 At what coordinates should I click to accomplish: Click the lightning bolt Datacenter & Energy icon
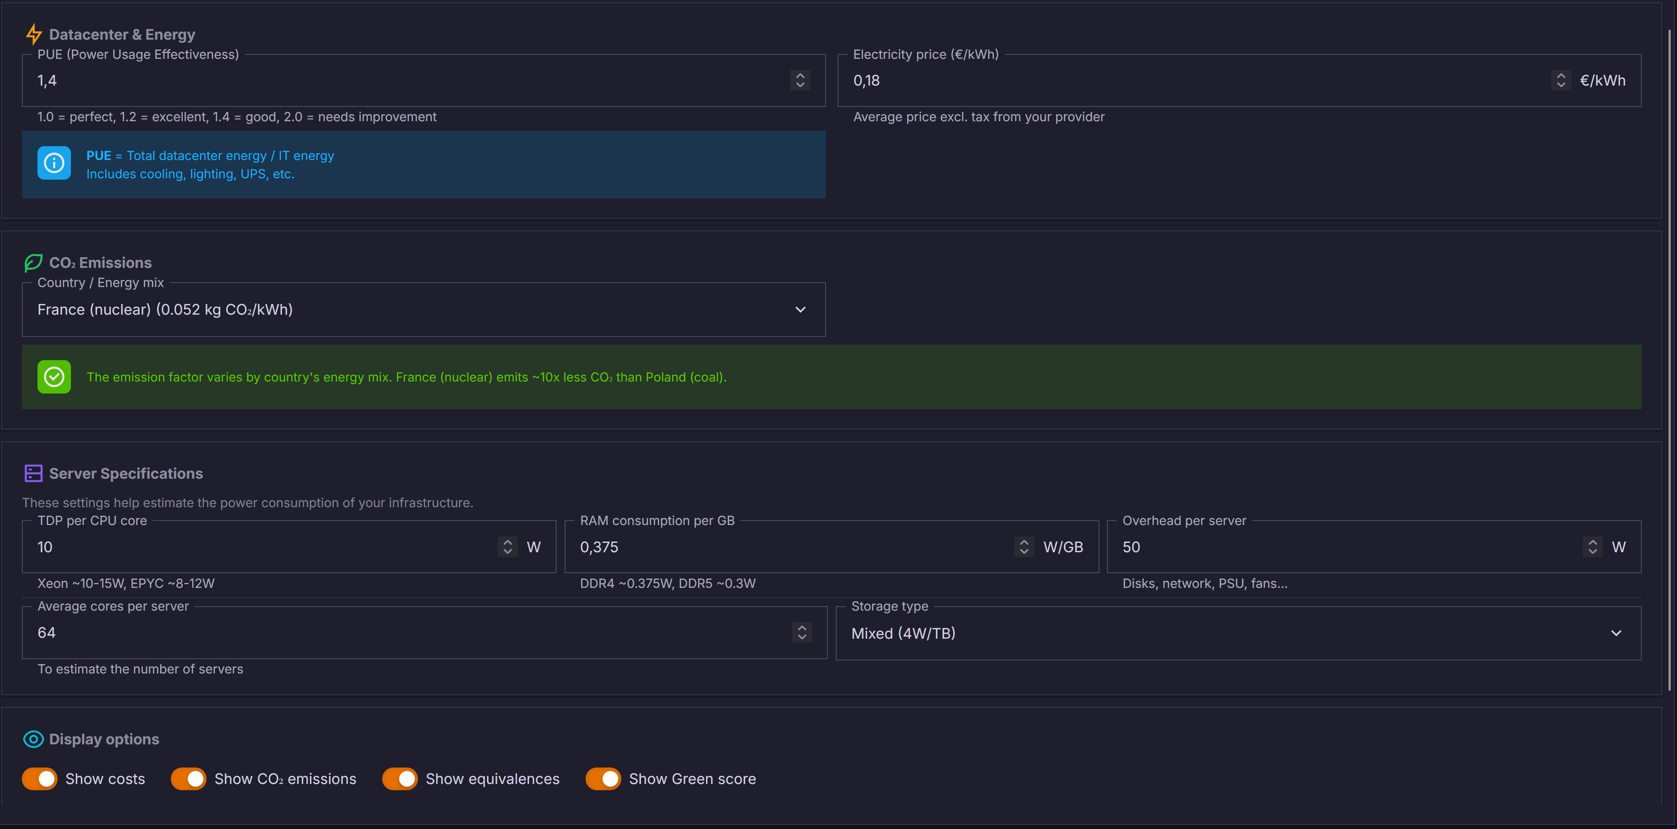click(34, 34)
